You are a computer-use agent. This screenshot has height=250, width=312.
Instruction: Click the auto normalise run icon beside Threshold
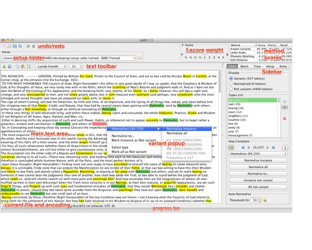pos(265,200)
